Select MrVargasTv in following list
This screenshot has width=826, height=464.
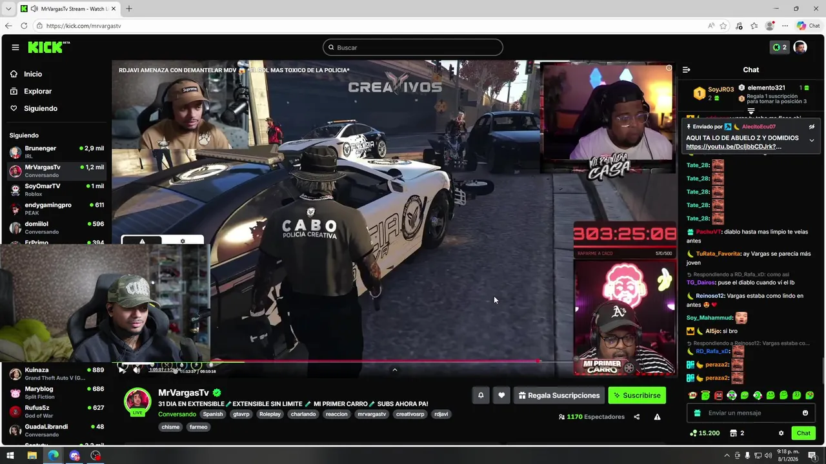56,171
